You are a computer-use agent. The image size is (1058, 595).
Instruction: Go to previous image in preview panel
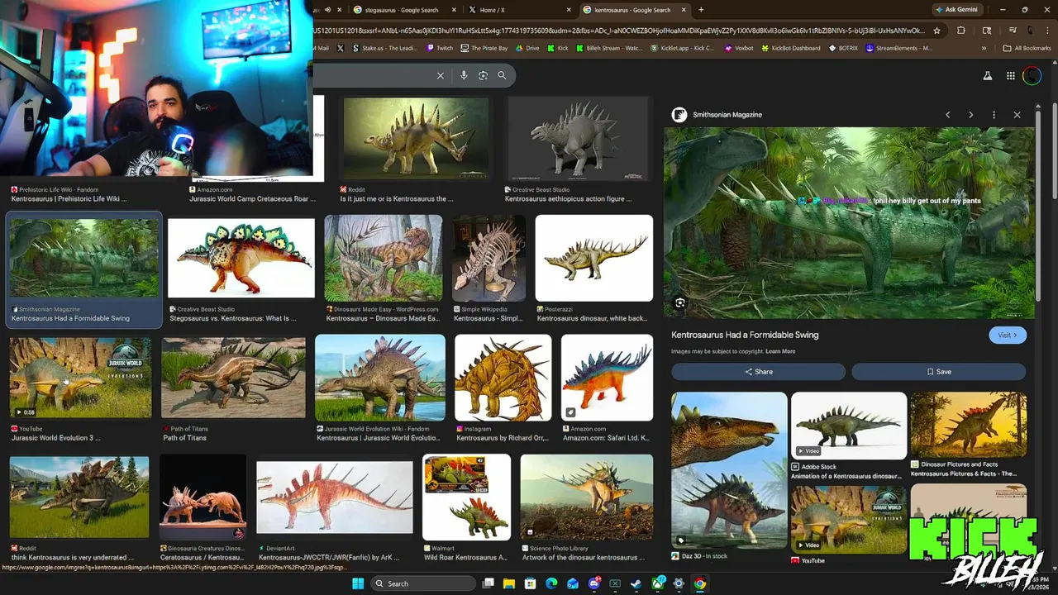pyautogui.click(x=948, y=115)
